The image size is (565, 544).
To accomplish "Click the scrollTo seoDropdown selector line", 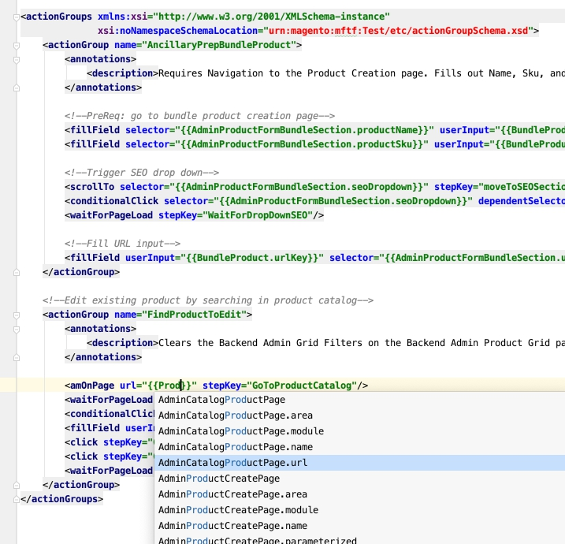I will tap(315, 187).
